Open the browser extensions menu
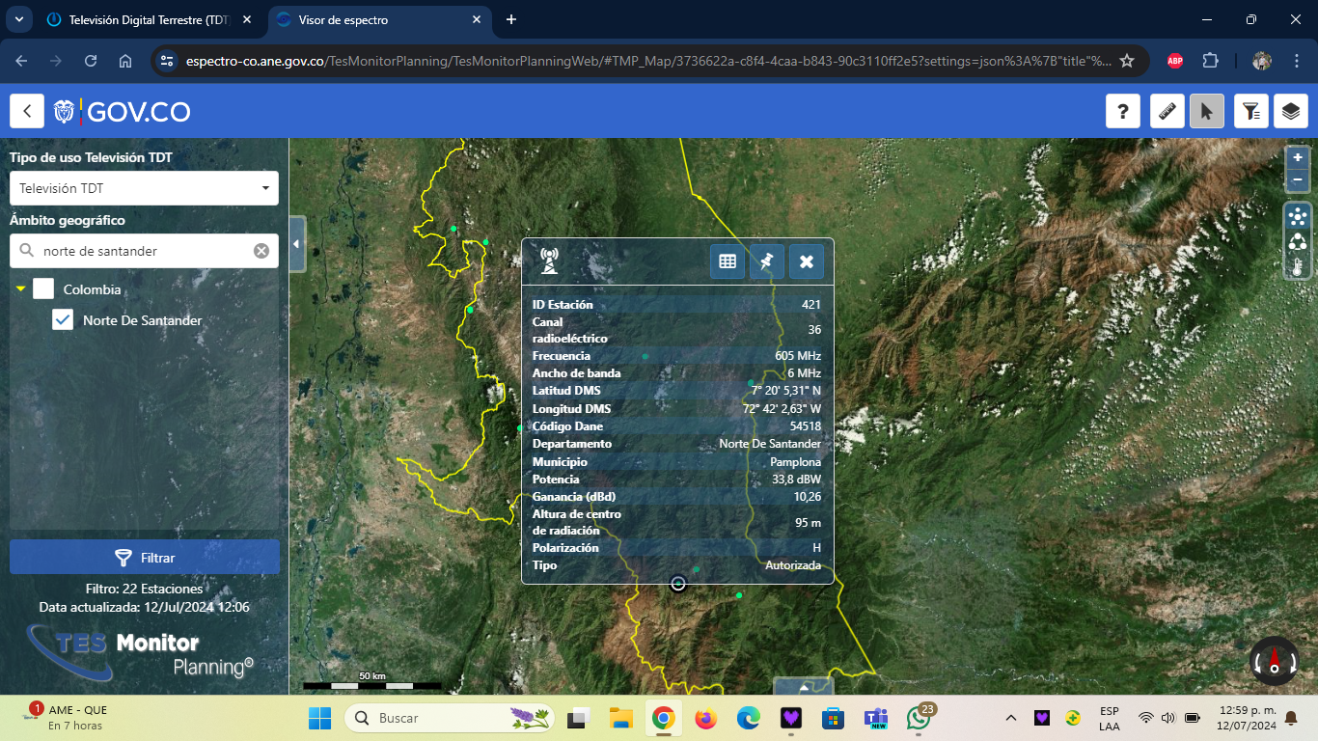This screenshot has width=1318, height=741. click(x=1210, y=61)
